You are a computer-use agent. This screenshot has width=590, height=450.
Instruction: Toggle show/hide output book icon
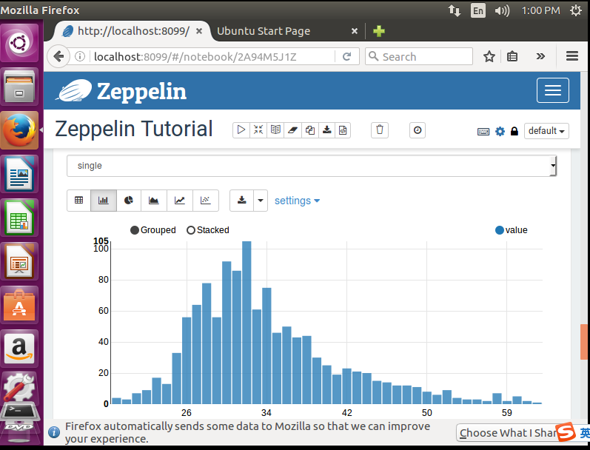[275, 130]
